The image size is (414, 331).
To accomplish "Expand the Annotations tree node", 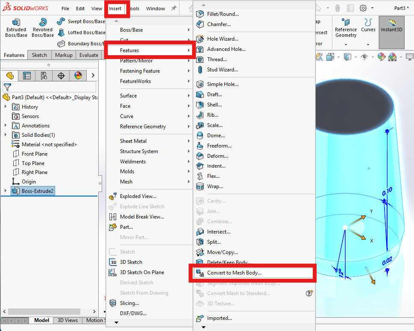I will [x=6, y=125].
